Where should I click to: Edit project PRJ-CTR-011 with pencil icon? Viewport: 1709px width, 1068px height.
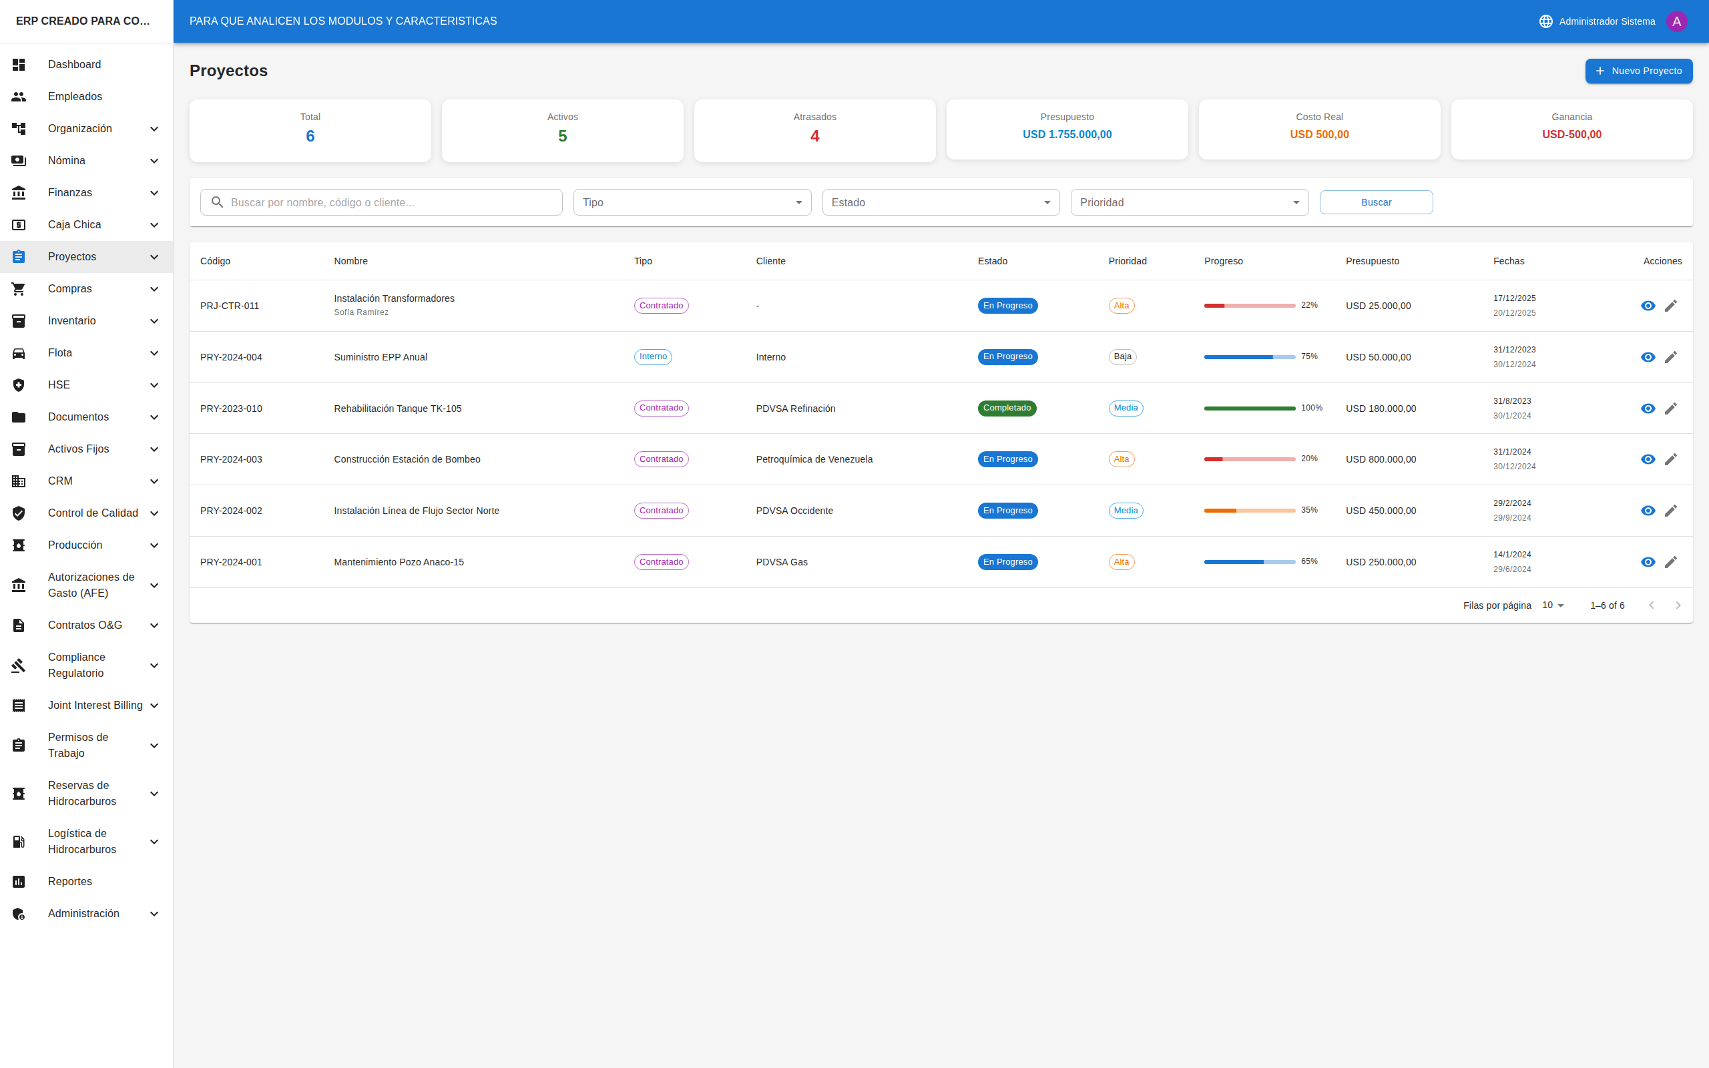pyautogui.click(x=1670, y=306)
